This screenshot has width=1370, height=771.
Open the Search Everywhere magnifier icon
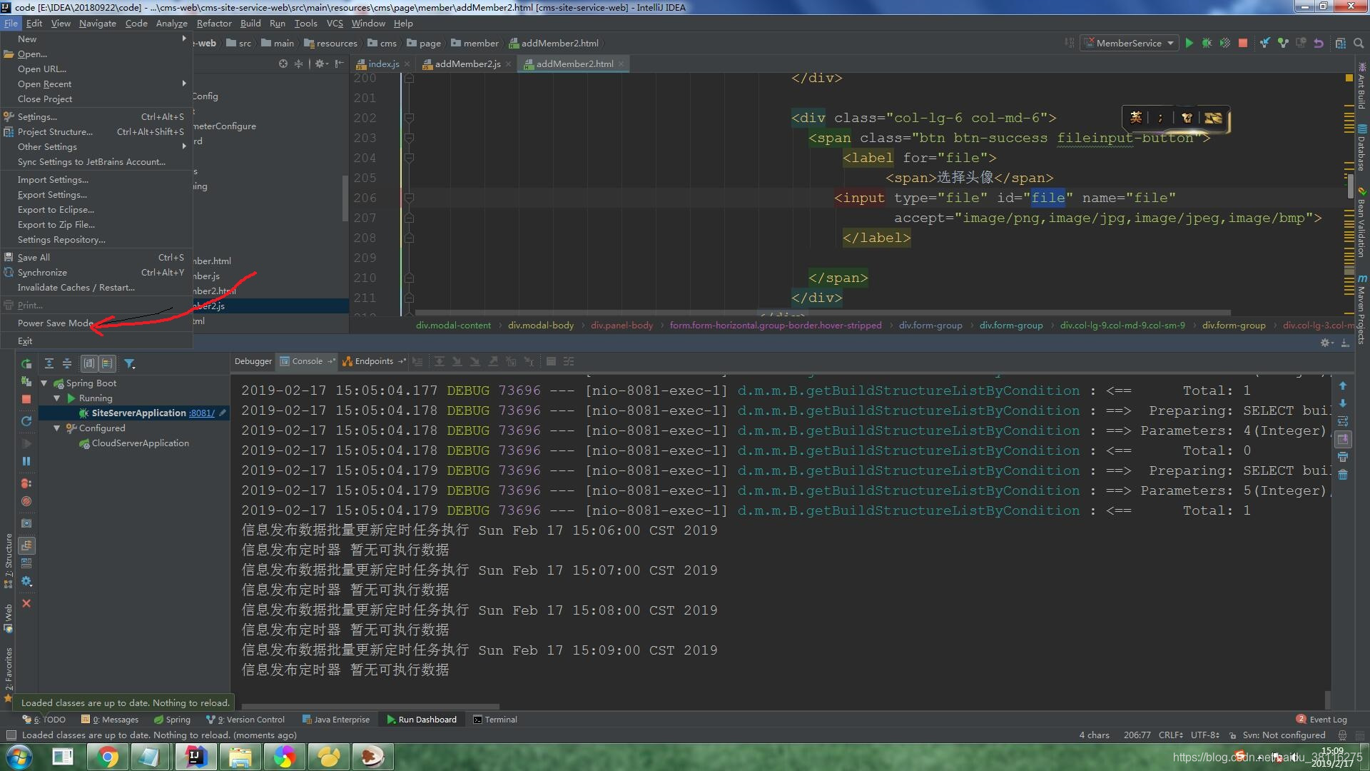point(1359,43)
